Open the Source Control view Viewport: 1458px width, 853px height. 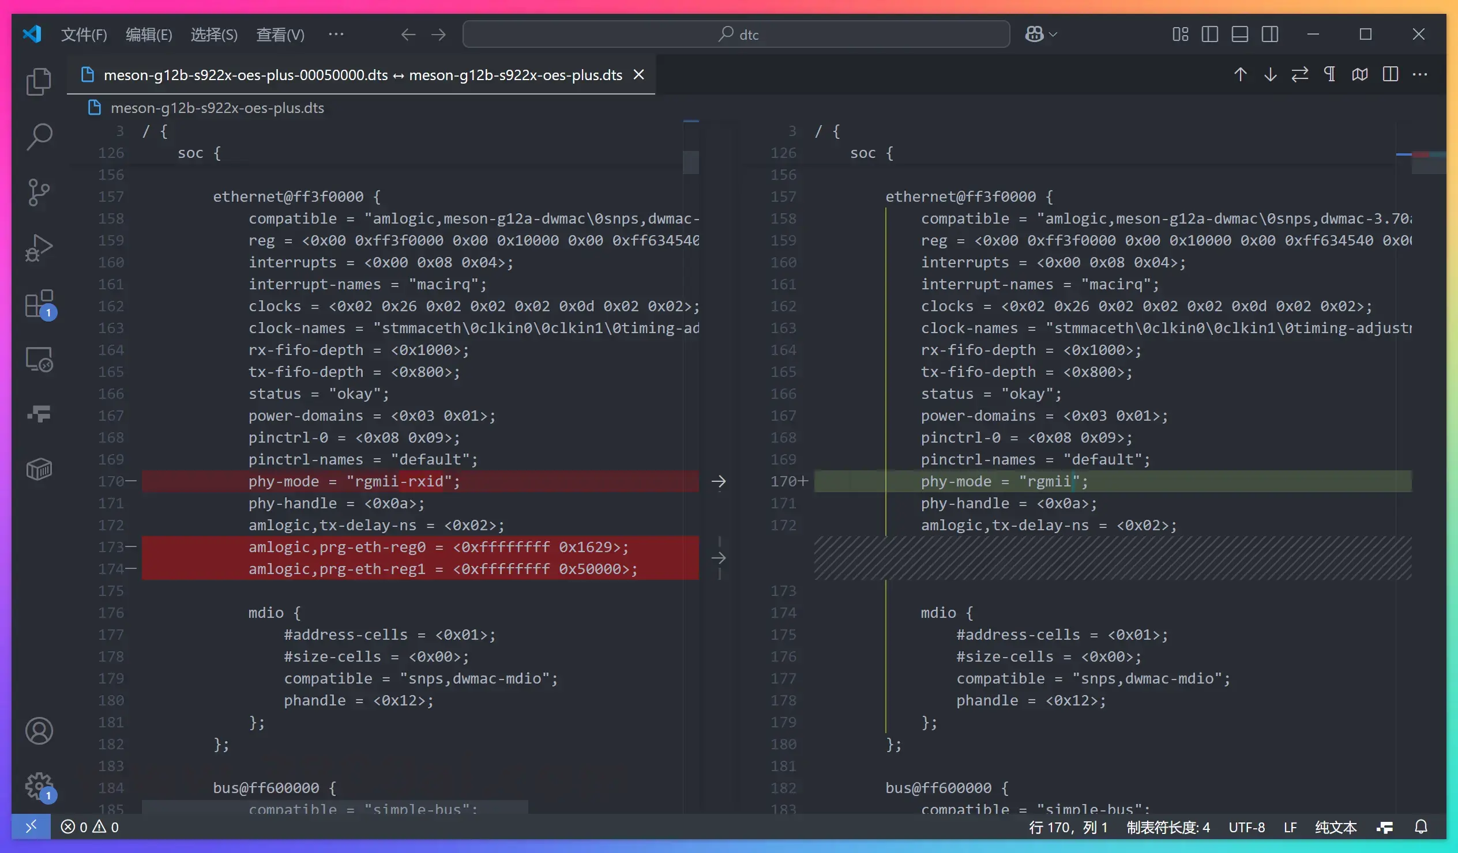39,192
